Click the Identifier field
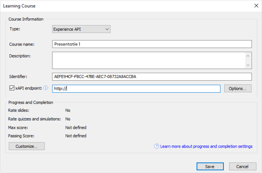 [152, 77]
